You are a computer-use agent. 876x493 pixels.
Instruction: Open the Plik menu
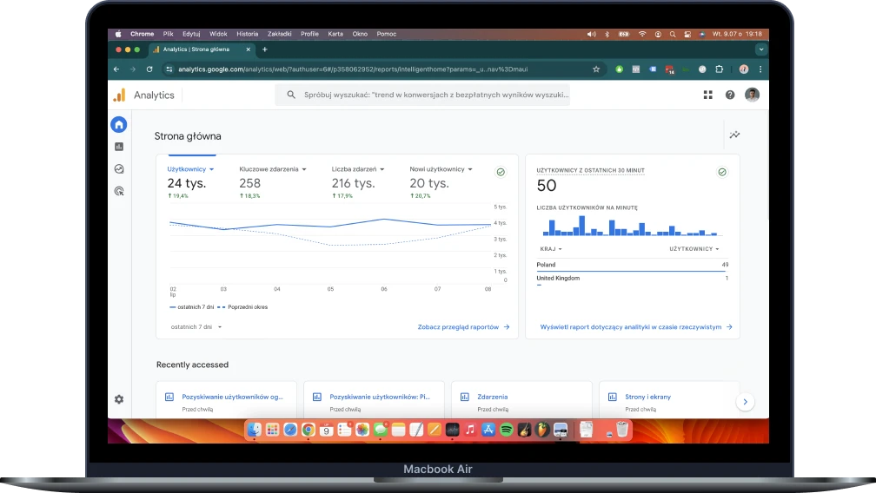[x=169, y=34]
